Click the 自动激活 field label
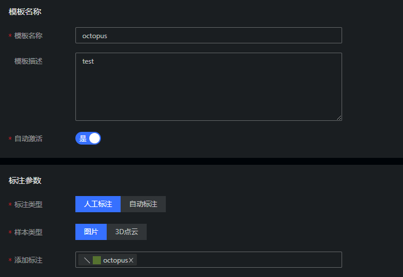This screenshot has height=277, width=403. [x=28, y=139]
